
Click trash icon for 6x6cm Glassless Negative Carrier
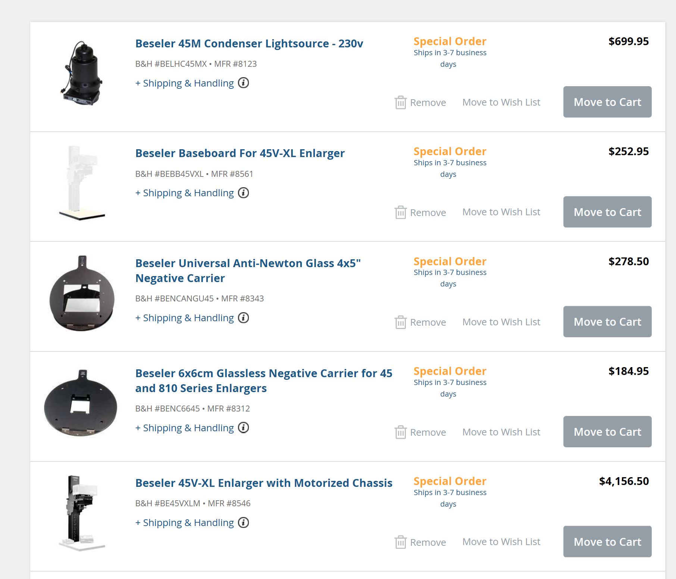click(400, 432)
